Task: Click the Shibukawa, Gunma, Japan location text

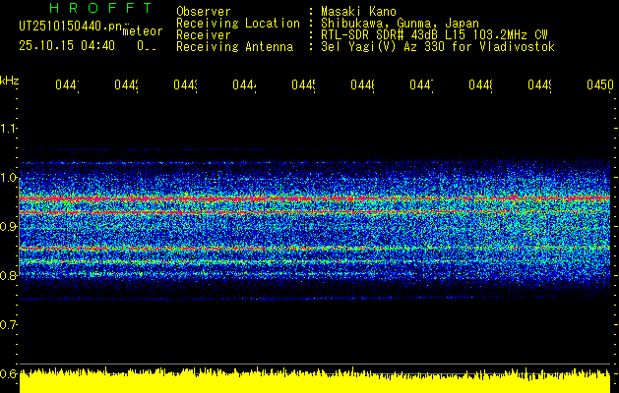Action: (x=400, y=24)
